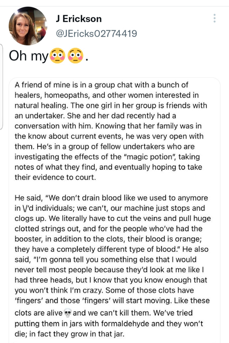This screenshot has width=229, height=343.
Task: Click the paragraph starting 'He said'
Action: 113,266
